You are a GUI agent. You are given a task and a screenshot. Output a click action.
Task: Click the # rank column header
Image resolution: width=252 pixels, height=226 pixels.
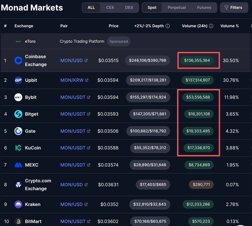point(5,26)
